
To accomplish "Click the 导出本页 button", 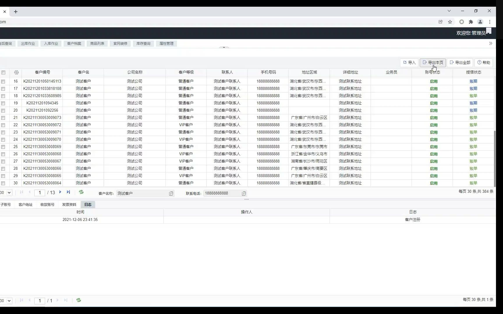I will 433,63.
